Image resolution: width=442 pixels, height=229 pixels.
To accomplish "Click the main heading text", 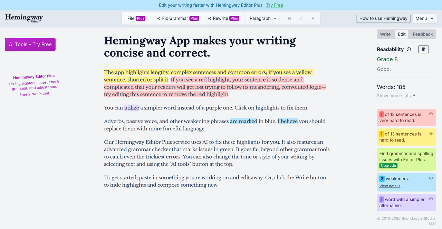I will [x=200, y=47].
